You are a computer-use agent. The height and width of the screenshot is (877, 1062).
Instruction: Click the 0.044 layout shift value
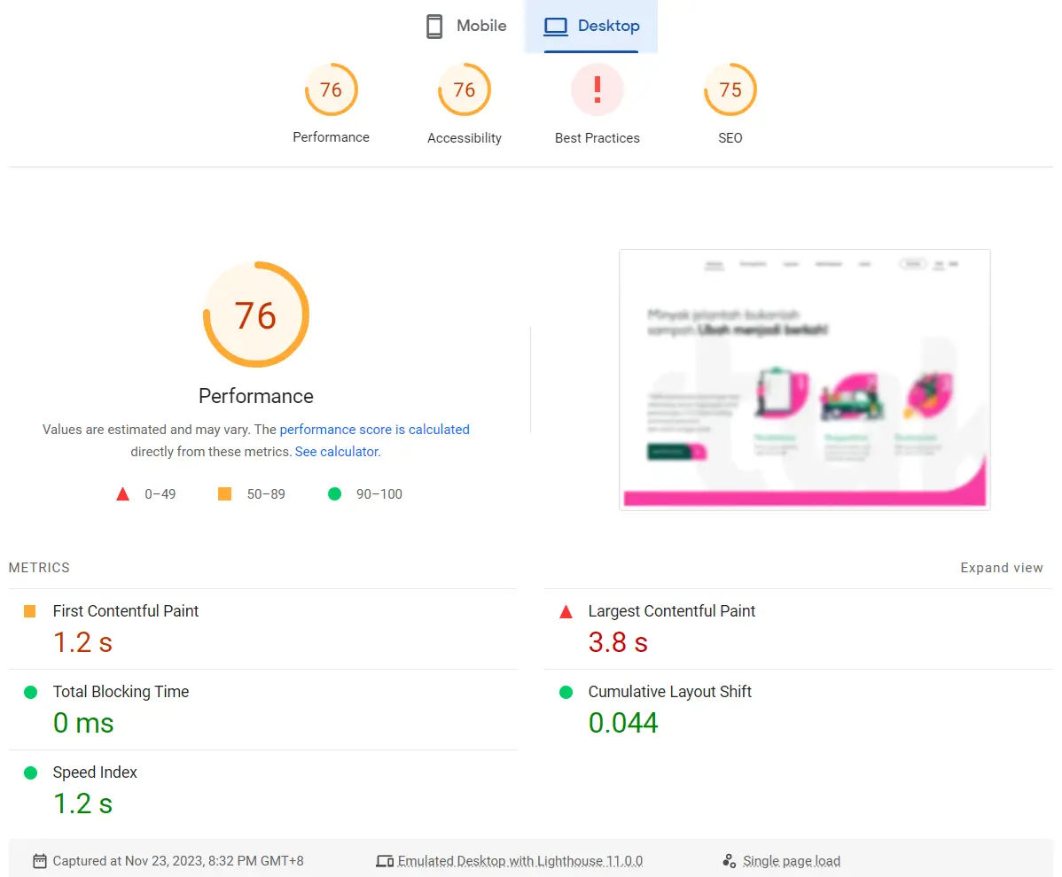(623, 723)
